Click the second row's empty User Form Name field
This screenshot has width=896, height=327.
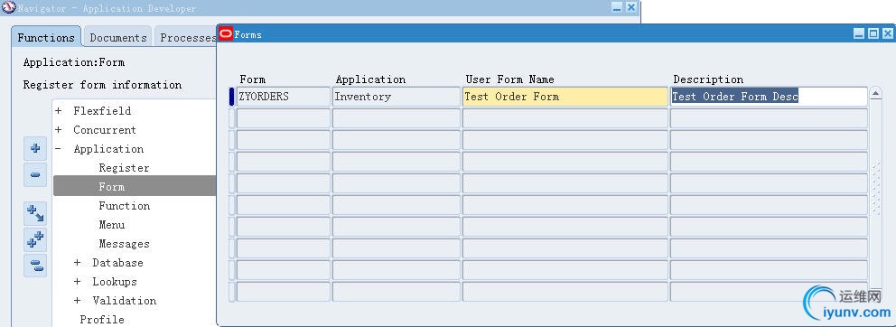(565, 118)
